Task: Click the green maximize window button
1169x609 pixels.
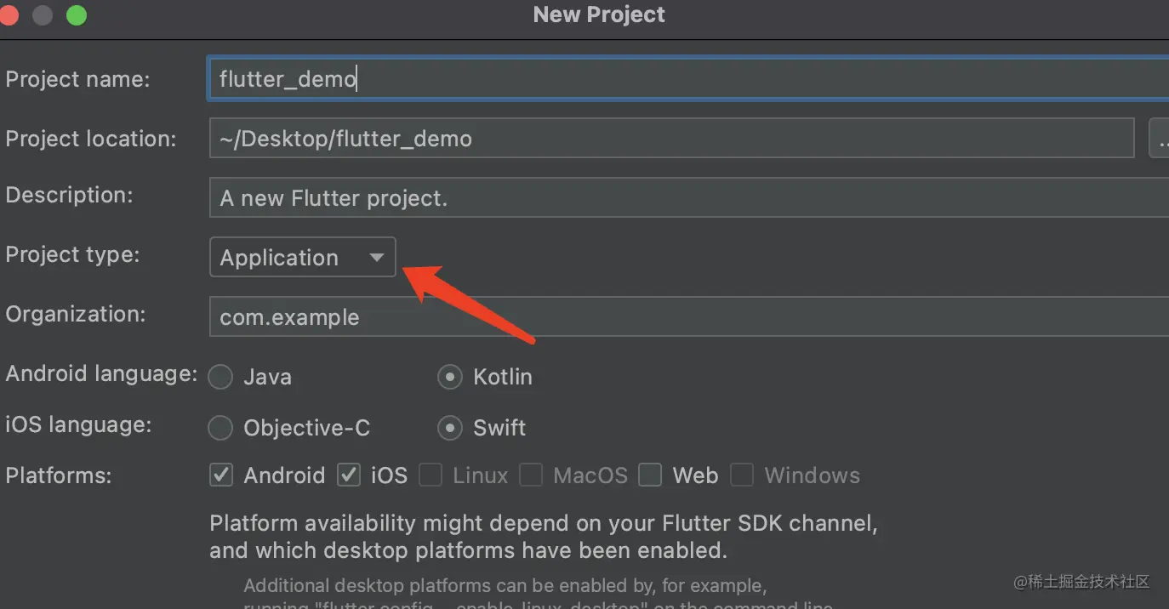Action: (x=77, y=14)
